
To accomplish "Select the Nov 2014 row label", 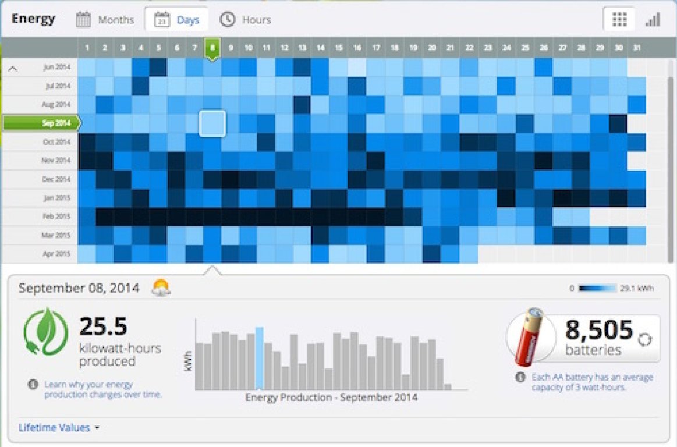I will 56,160.
